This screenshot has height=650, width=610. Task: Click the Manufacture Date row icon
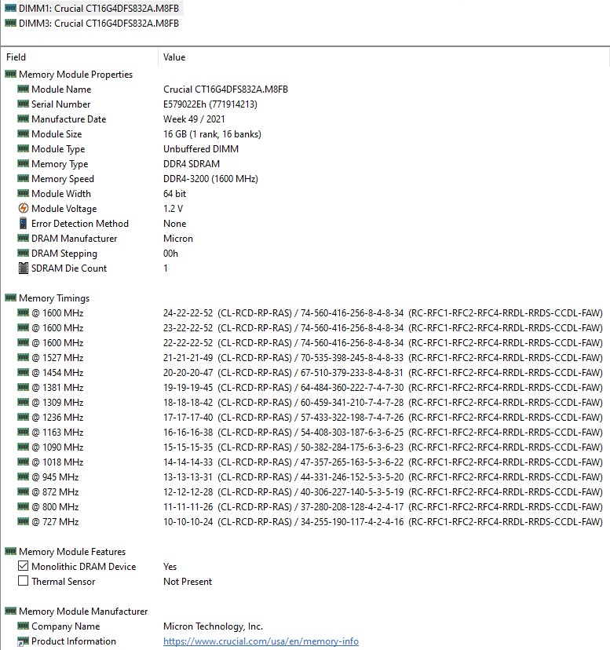coord(24,119)
